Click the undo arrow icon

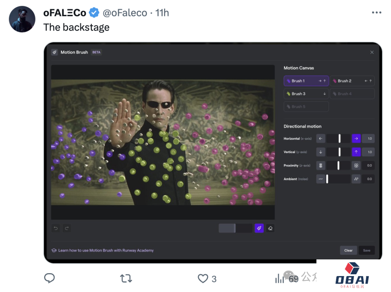(56, 228)
